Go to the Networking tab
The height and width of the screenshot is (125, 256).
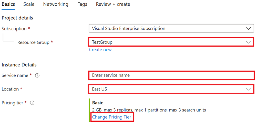56,4
